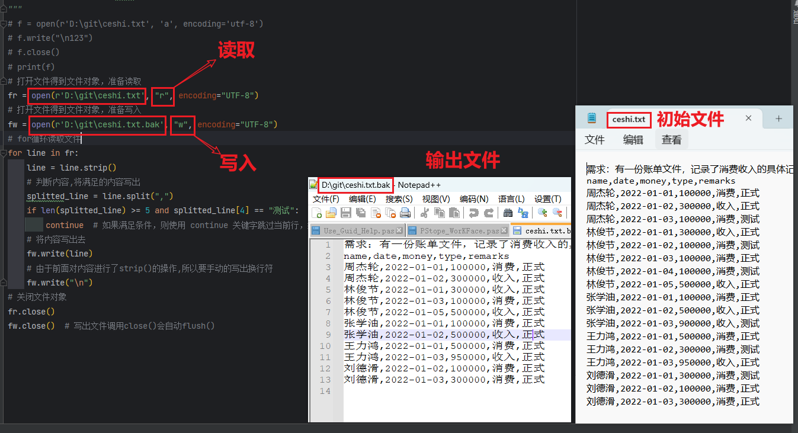Click 'name,date,money,type,remarks' header in Notepad window

point(661,181)
